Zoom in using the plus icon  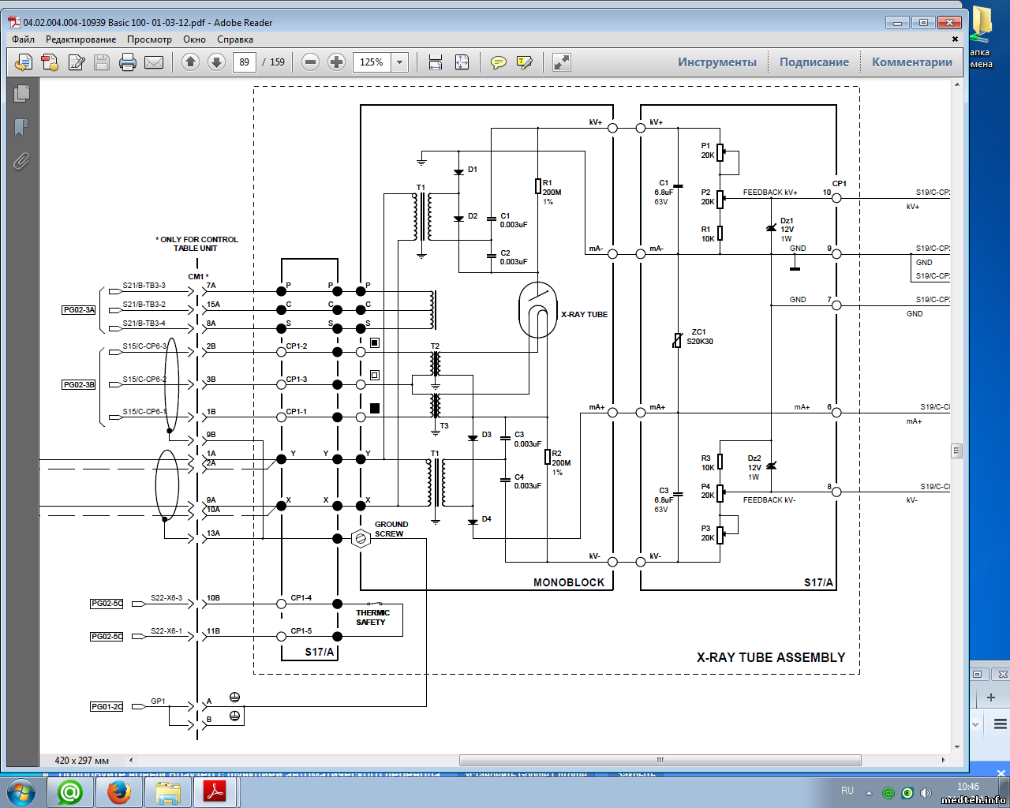pos(337,62)
